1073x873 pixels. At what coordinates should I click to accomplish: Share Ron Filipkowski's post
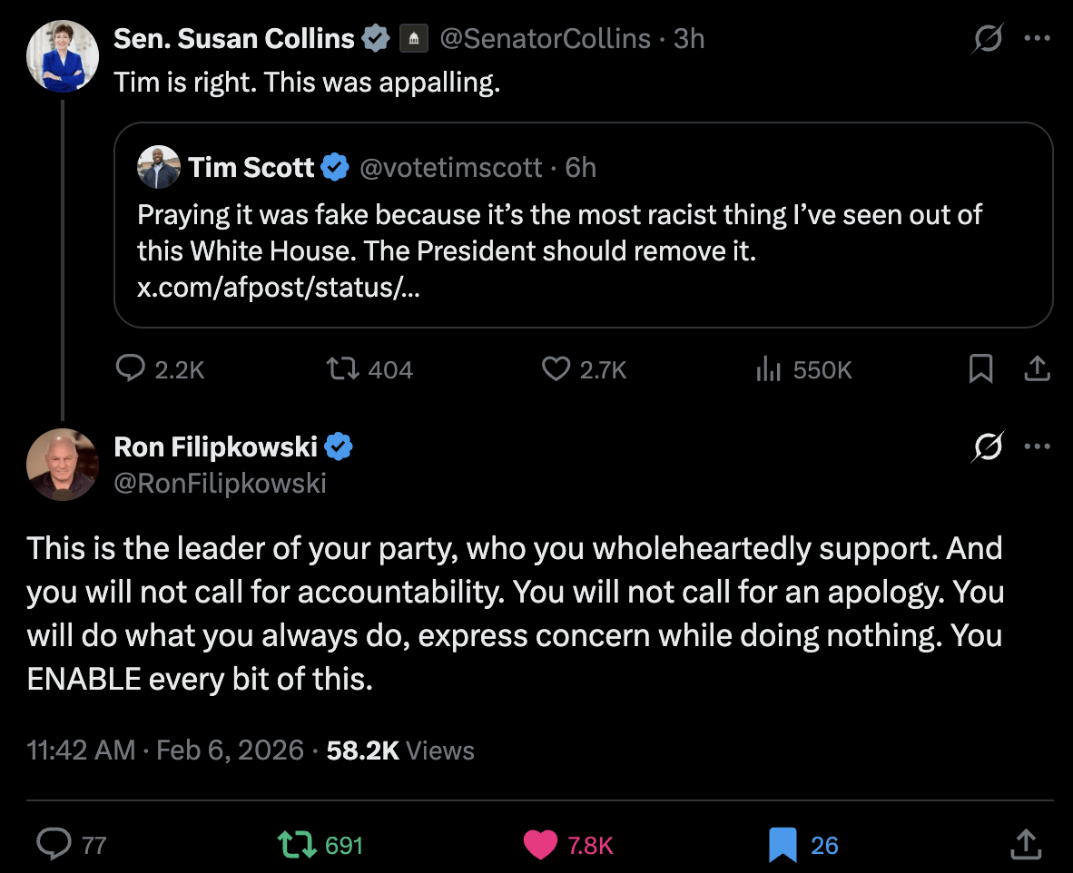pyautogui.click(x=1024, y=845)
